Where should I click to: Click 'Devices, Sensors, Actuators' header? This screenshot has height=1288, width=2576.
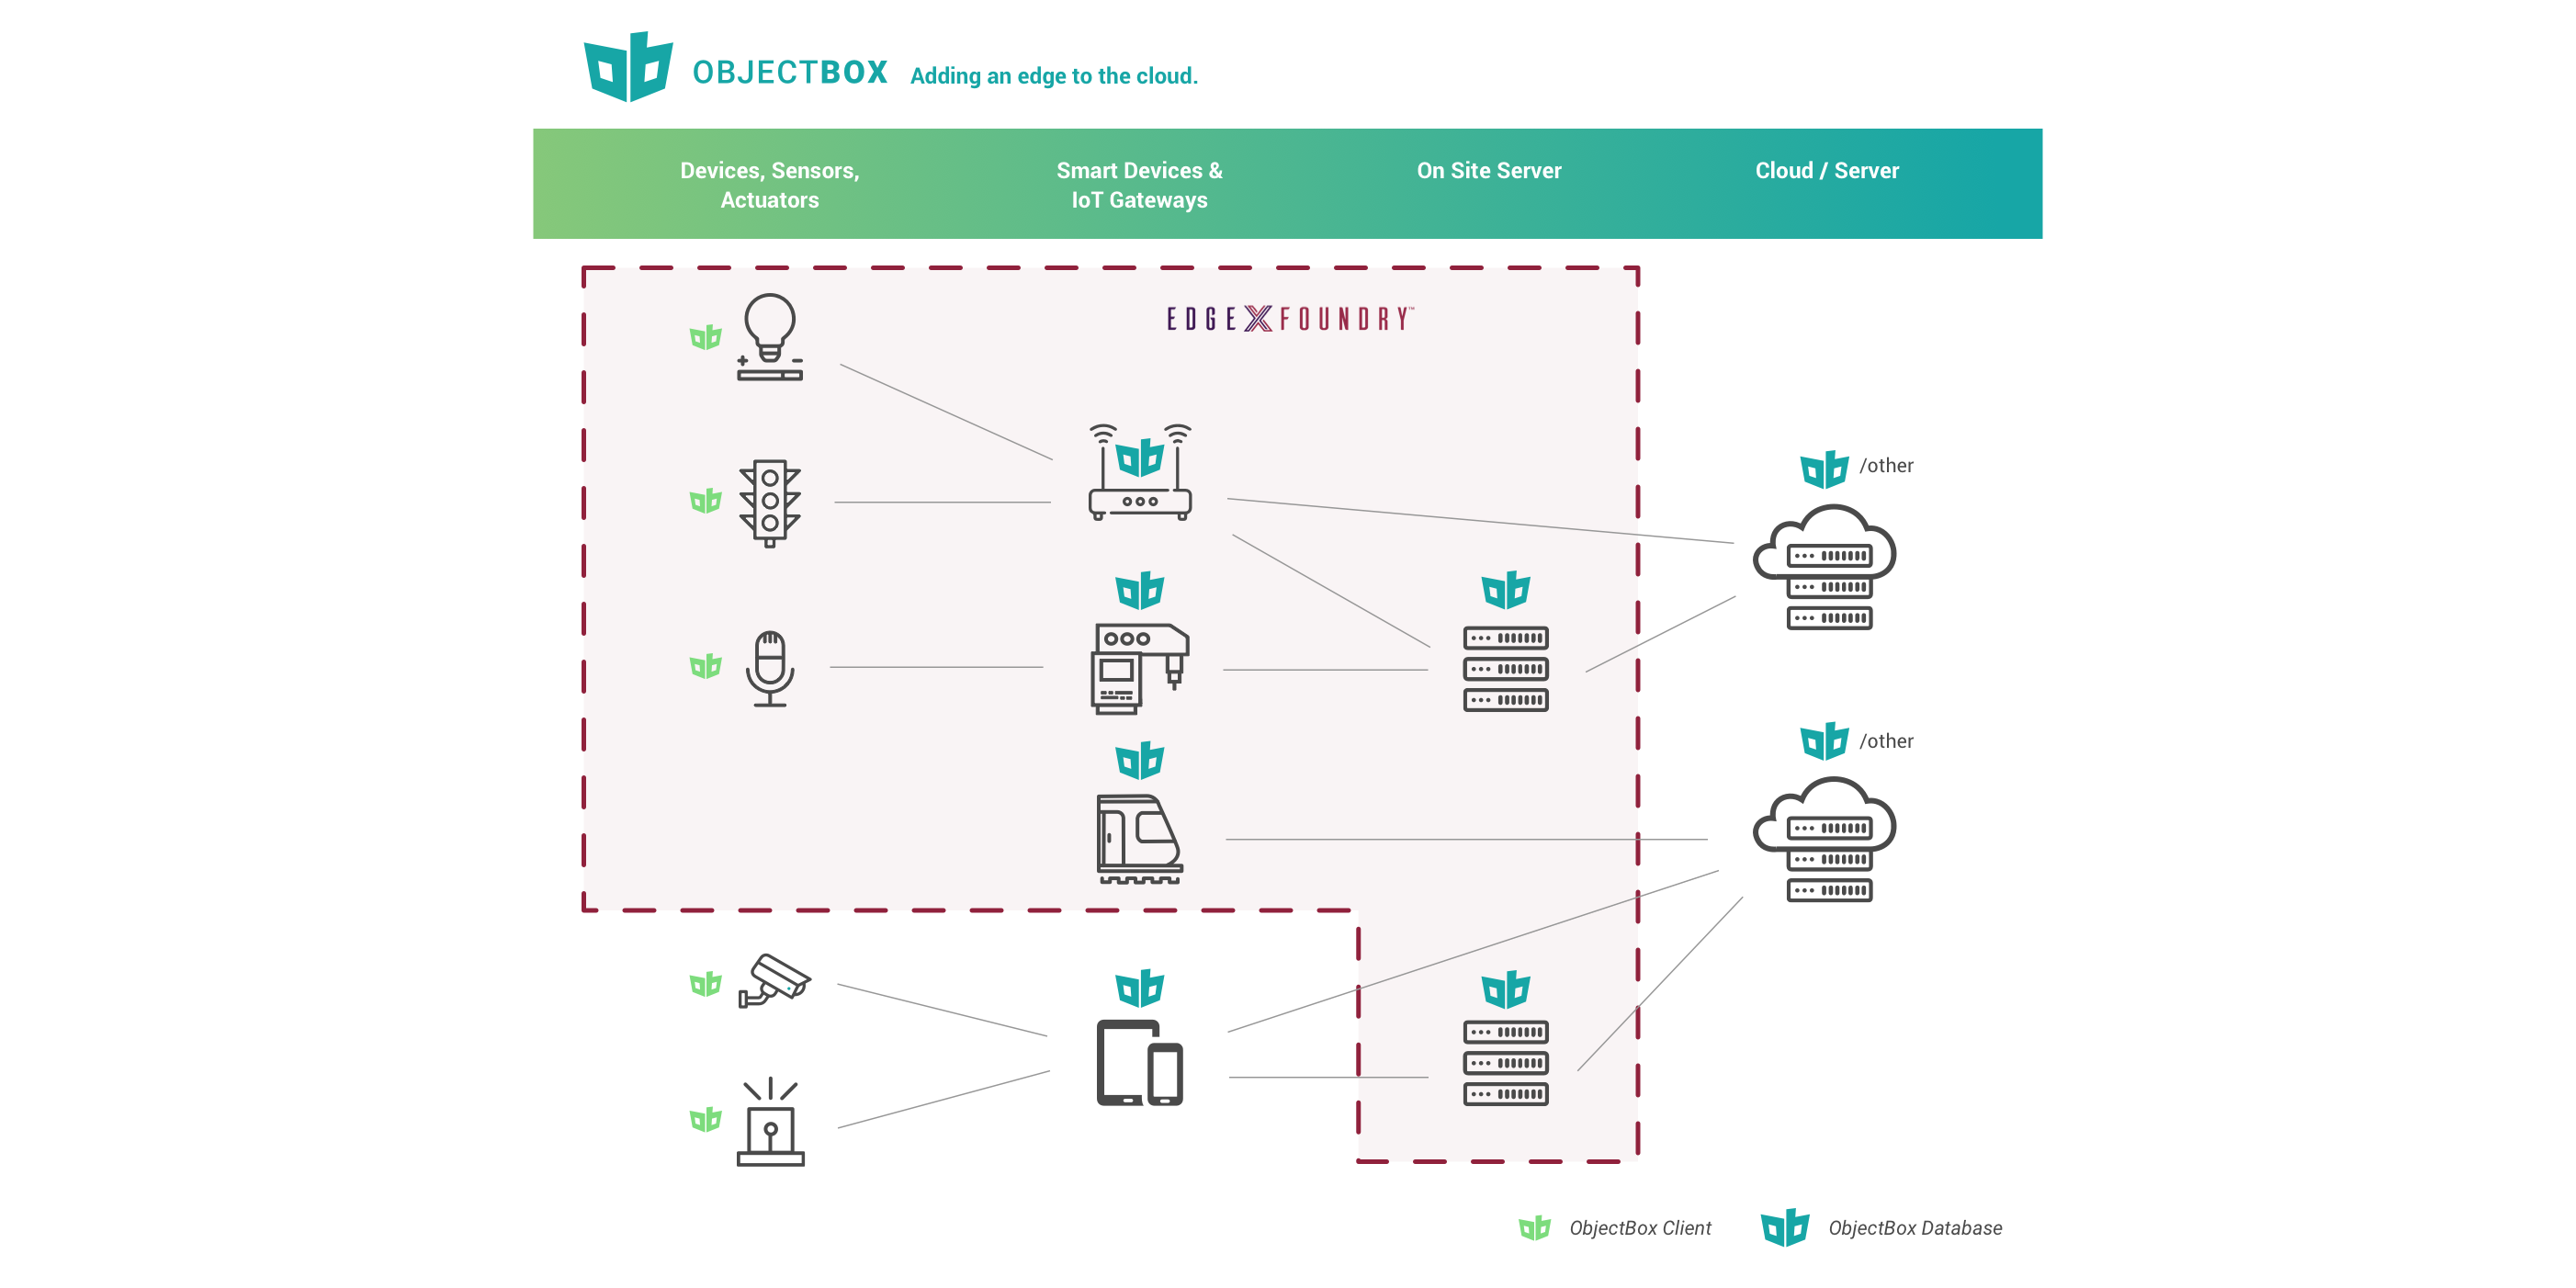[x=770, y=185]
